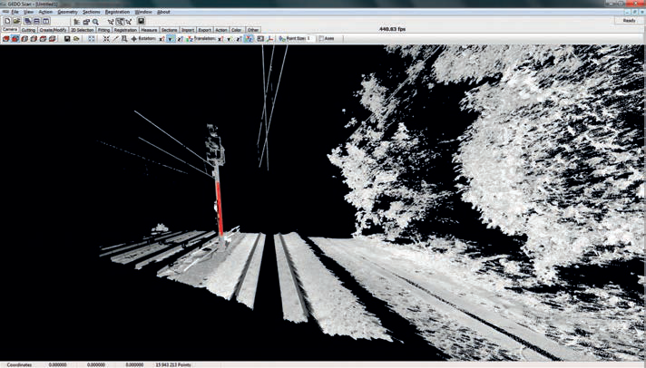Switch to the Cutting tab
Screen dimensions: 646x368
click(28, 30)
